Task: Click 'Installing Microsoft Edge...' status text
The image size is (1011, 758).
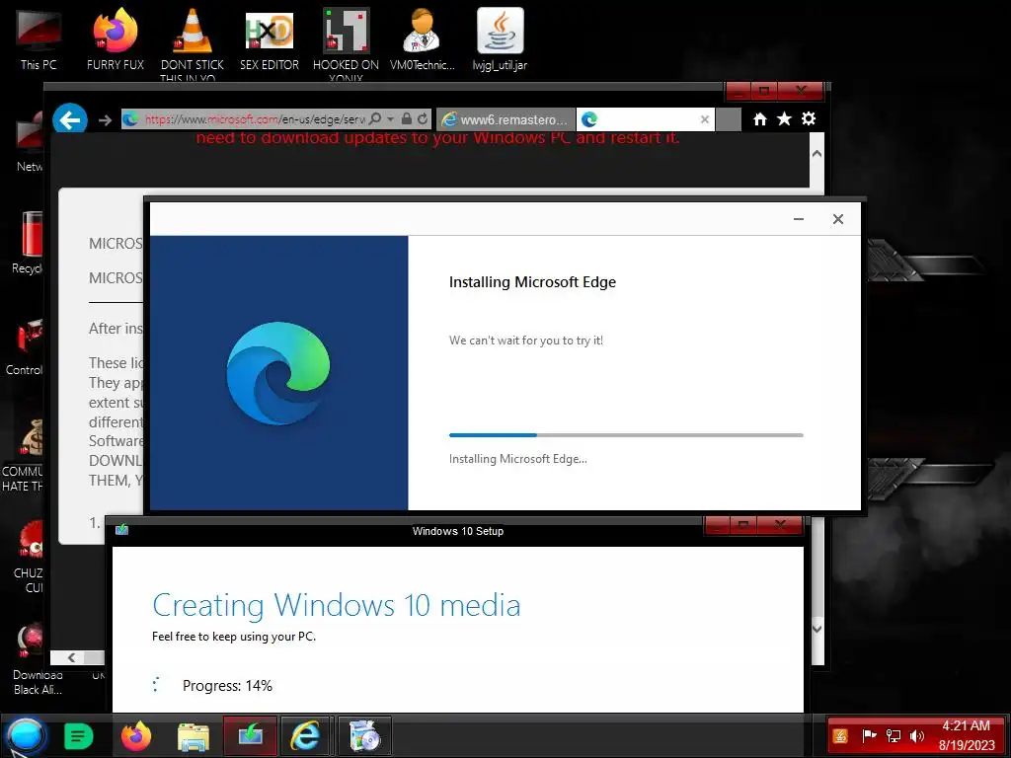Action: tap(517, 459)
